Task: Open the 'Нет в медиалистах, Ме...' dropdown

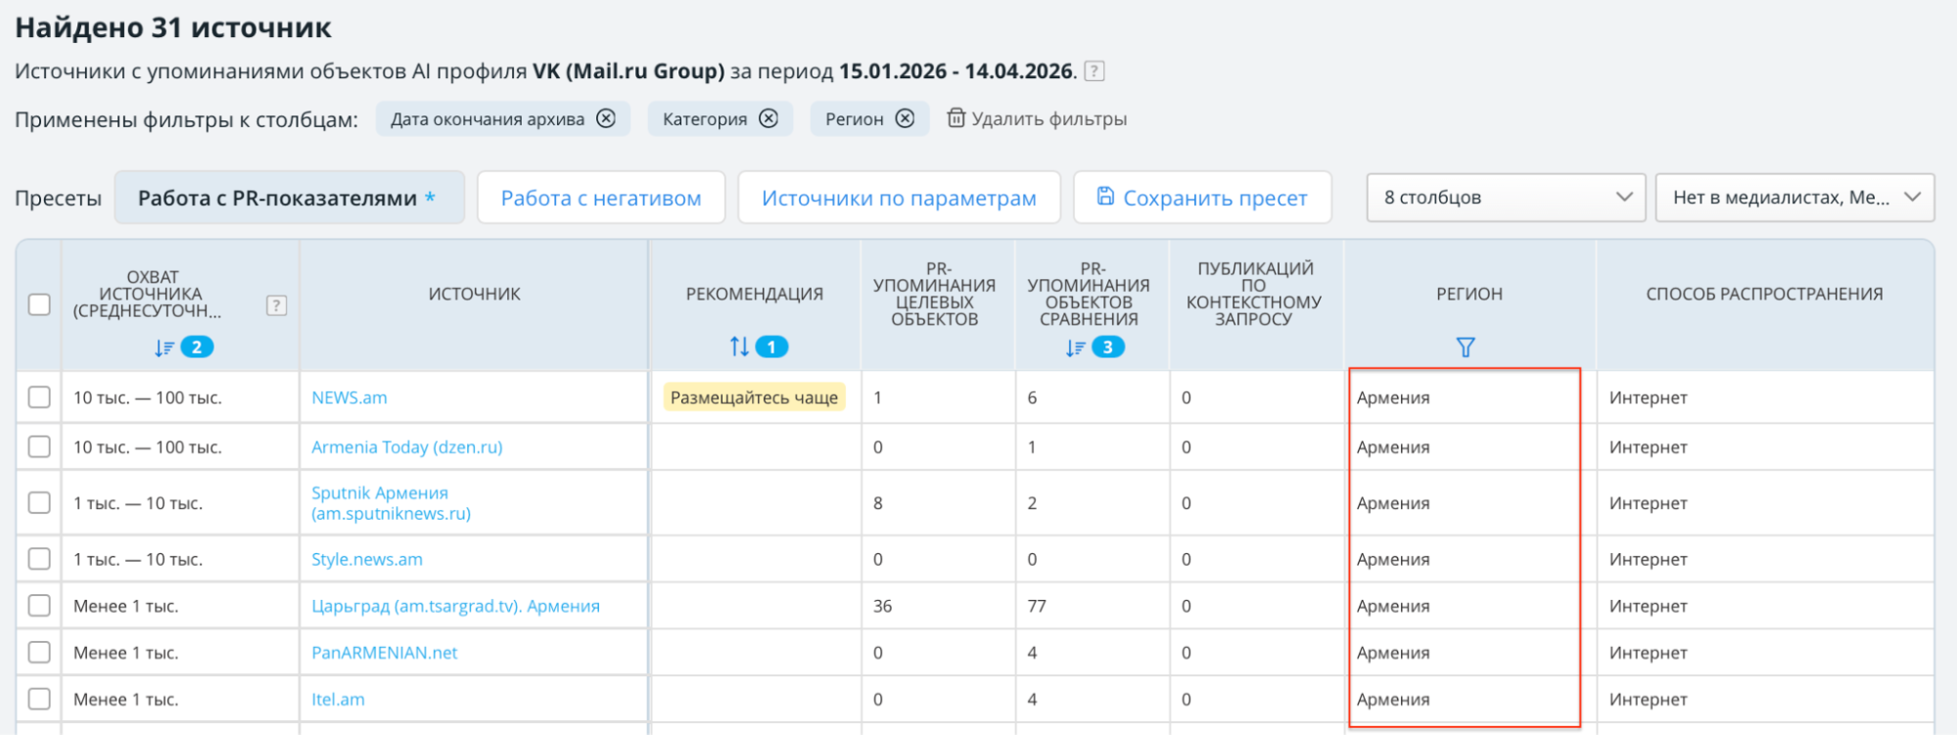Action: (x=1794, y=197)
